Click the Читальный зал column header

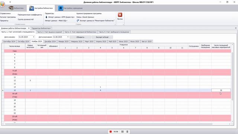(42, 46)
